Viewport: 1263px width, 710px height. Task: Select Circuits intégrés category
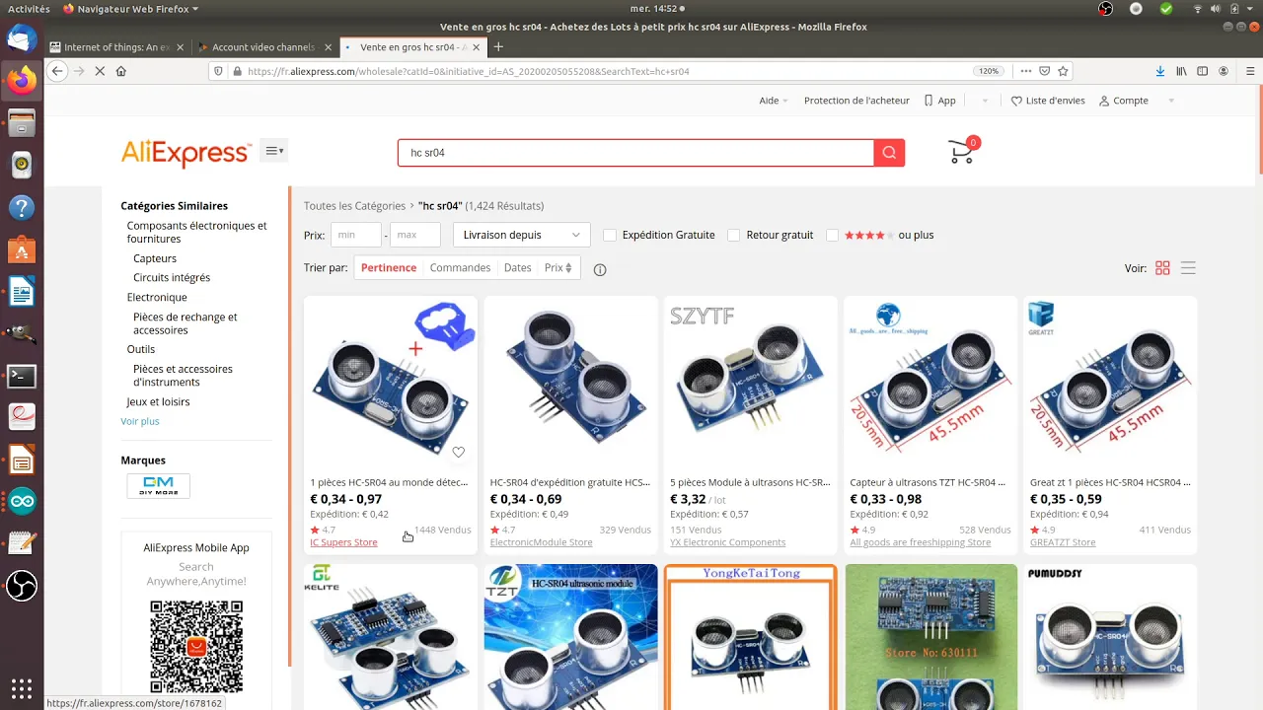[x=172, y=278]
